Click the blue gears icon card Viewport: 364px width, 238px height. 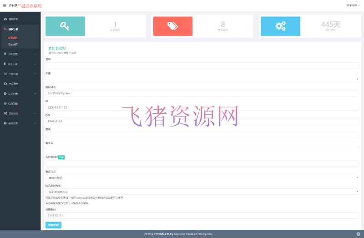click(280, 26)
